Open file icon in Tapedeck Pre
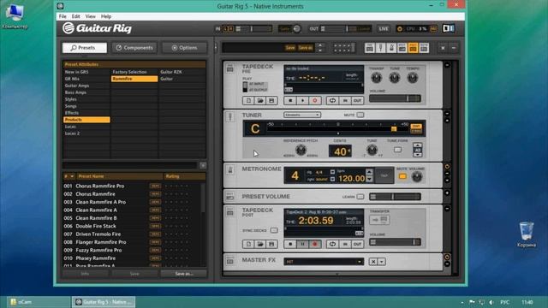This screenshot has height=308, width=548. 260,101
